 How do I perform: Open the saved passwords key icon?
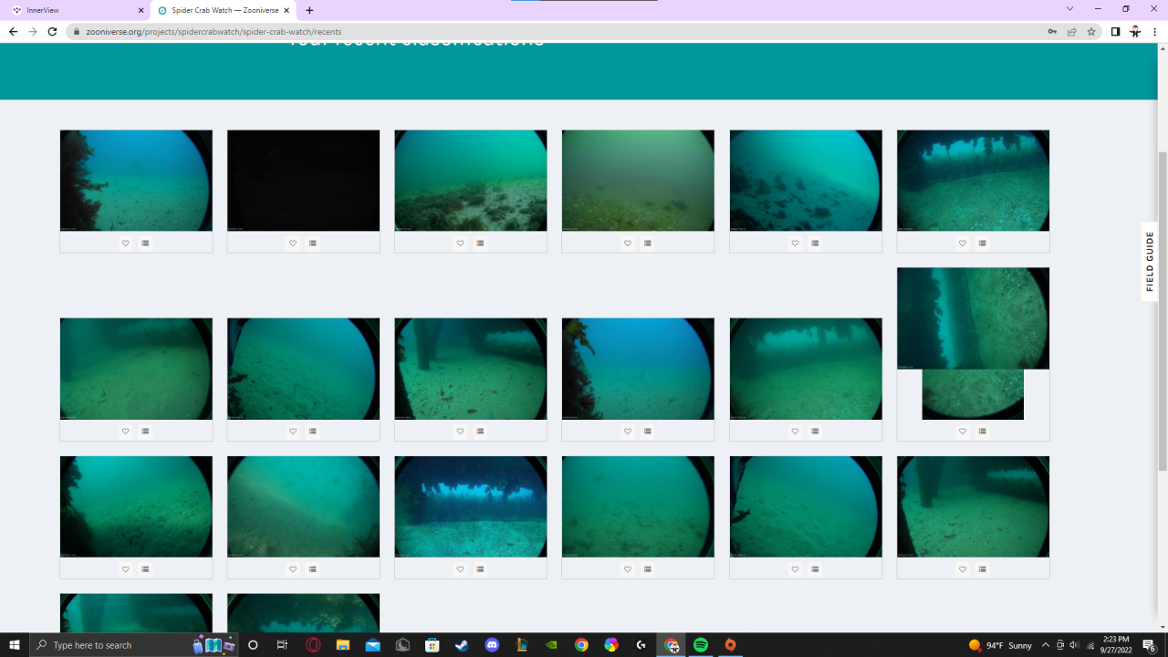tap(1052, 31)
